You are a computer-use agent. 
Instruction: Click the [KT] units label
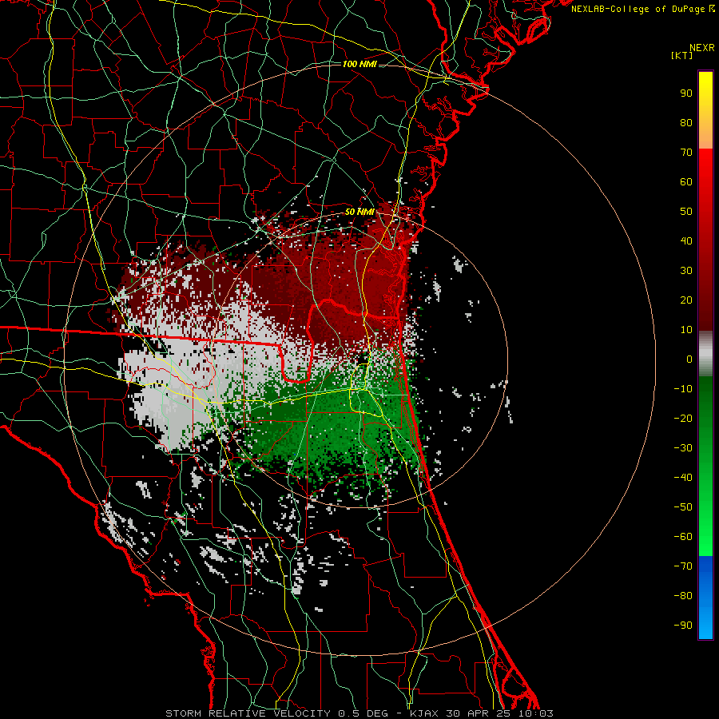681,55
